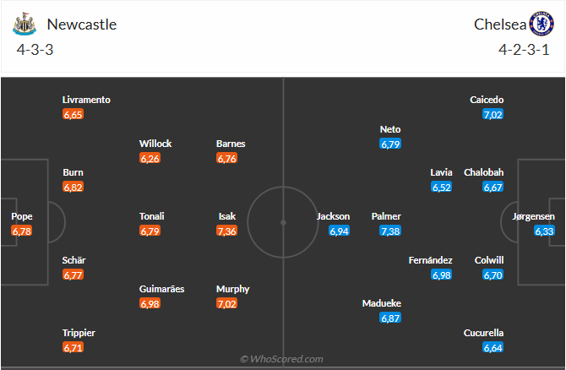
Task: Open the WhoScored.com watermark link
Action: (x=281, y=359)
